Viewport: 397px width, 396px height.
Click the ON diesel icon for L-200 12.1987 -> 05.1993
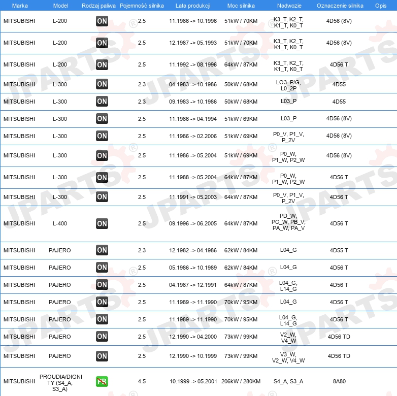[102, 43]
